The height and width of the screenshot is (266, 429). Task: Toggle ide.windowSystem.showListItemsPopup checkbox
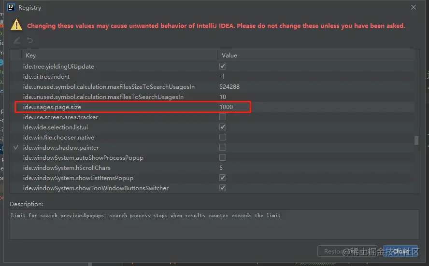(x=223, y=178)
